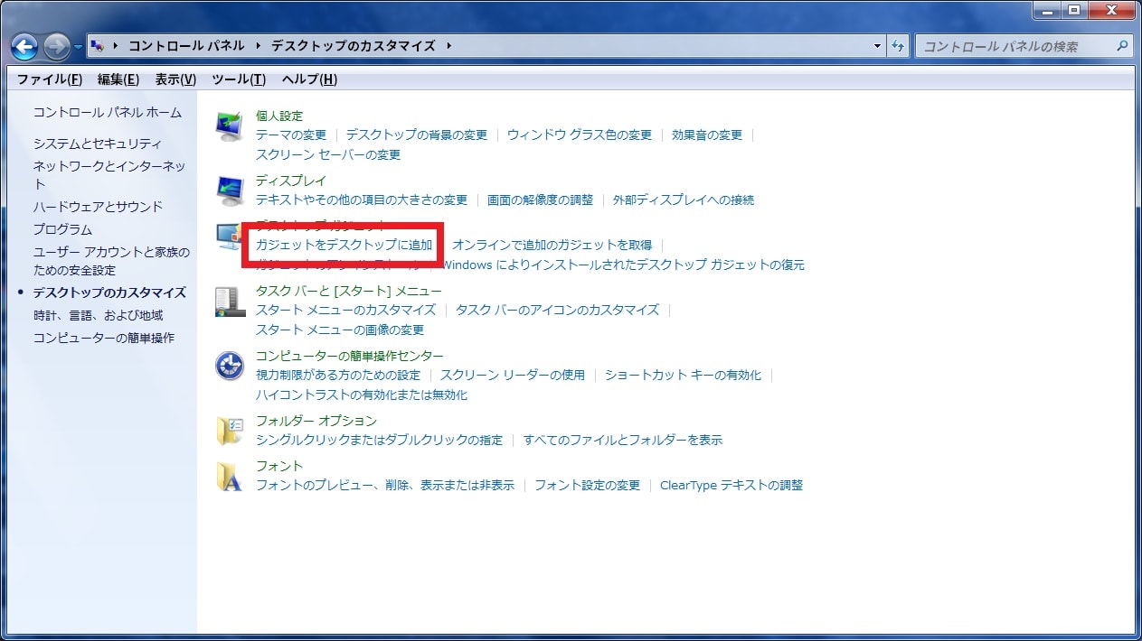1142x641 pixels.
Task: Click the ディスプレイ monitor icon
Action: 230,191
